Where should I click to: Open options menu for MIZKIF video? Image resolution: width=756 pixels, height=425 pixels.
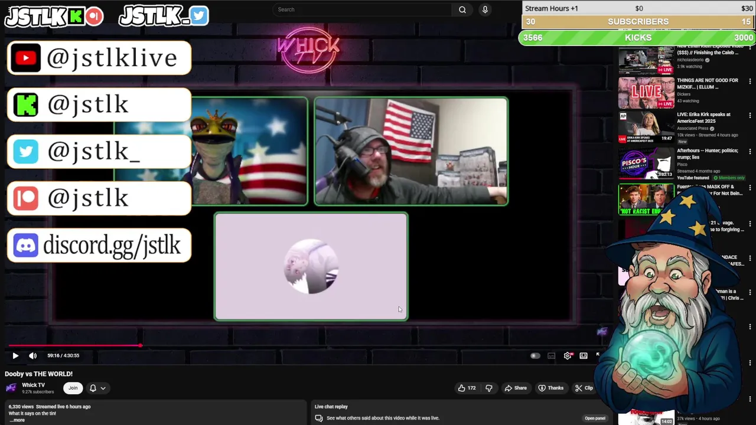[750, 81]
